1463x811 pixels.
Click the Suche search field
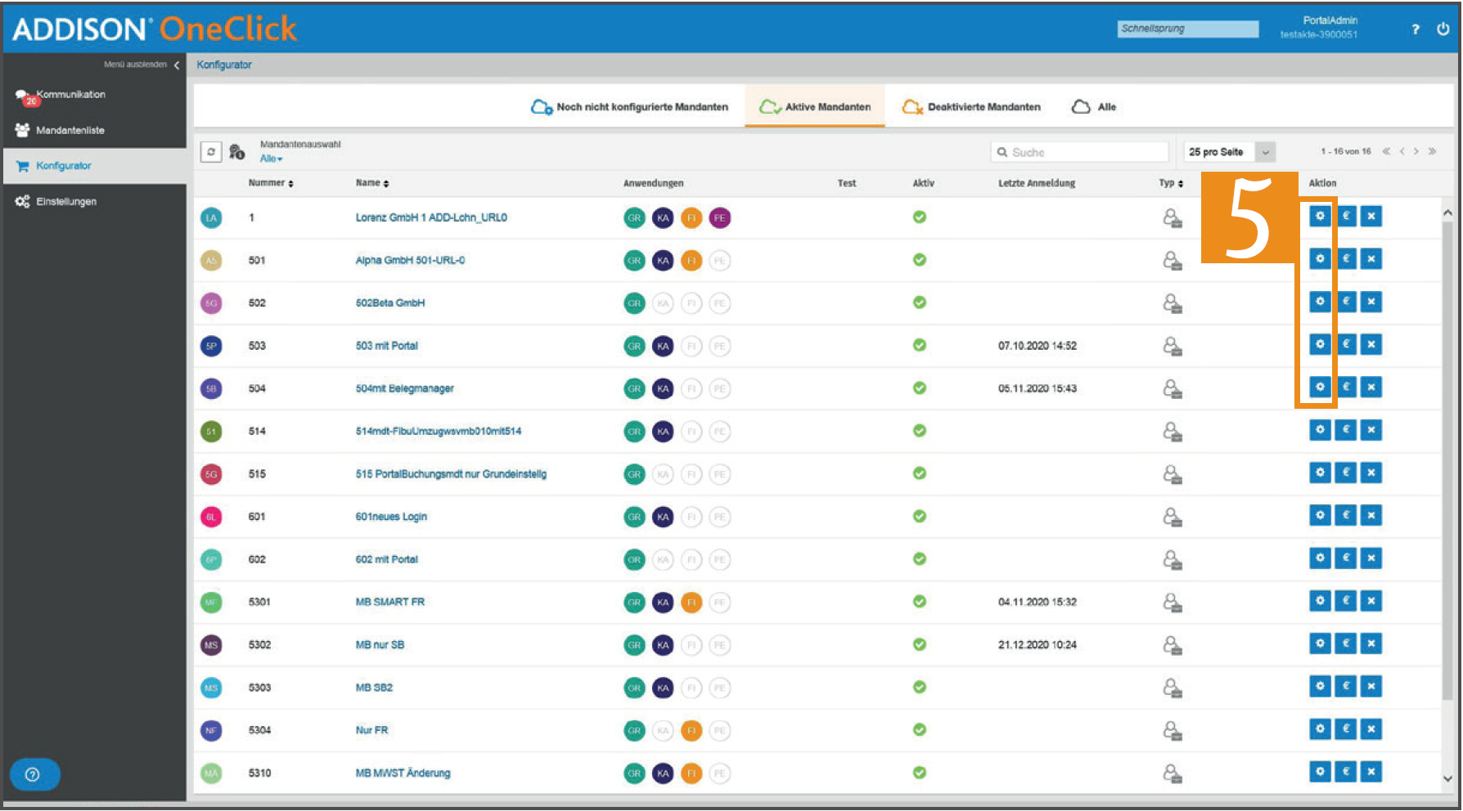pos(1079,152)
